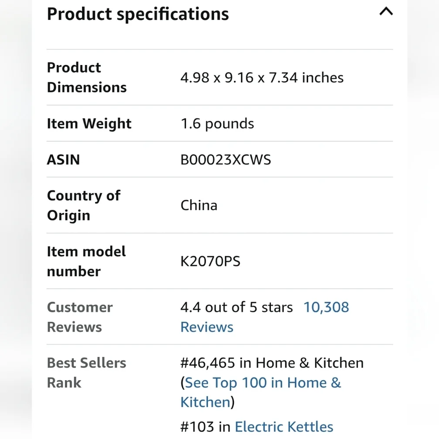Click the Item model number label
439x439 pixels.
(x=86, y=261)
